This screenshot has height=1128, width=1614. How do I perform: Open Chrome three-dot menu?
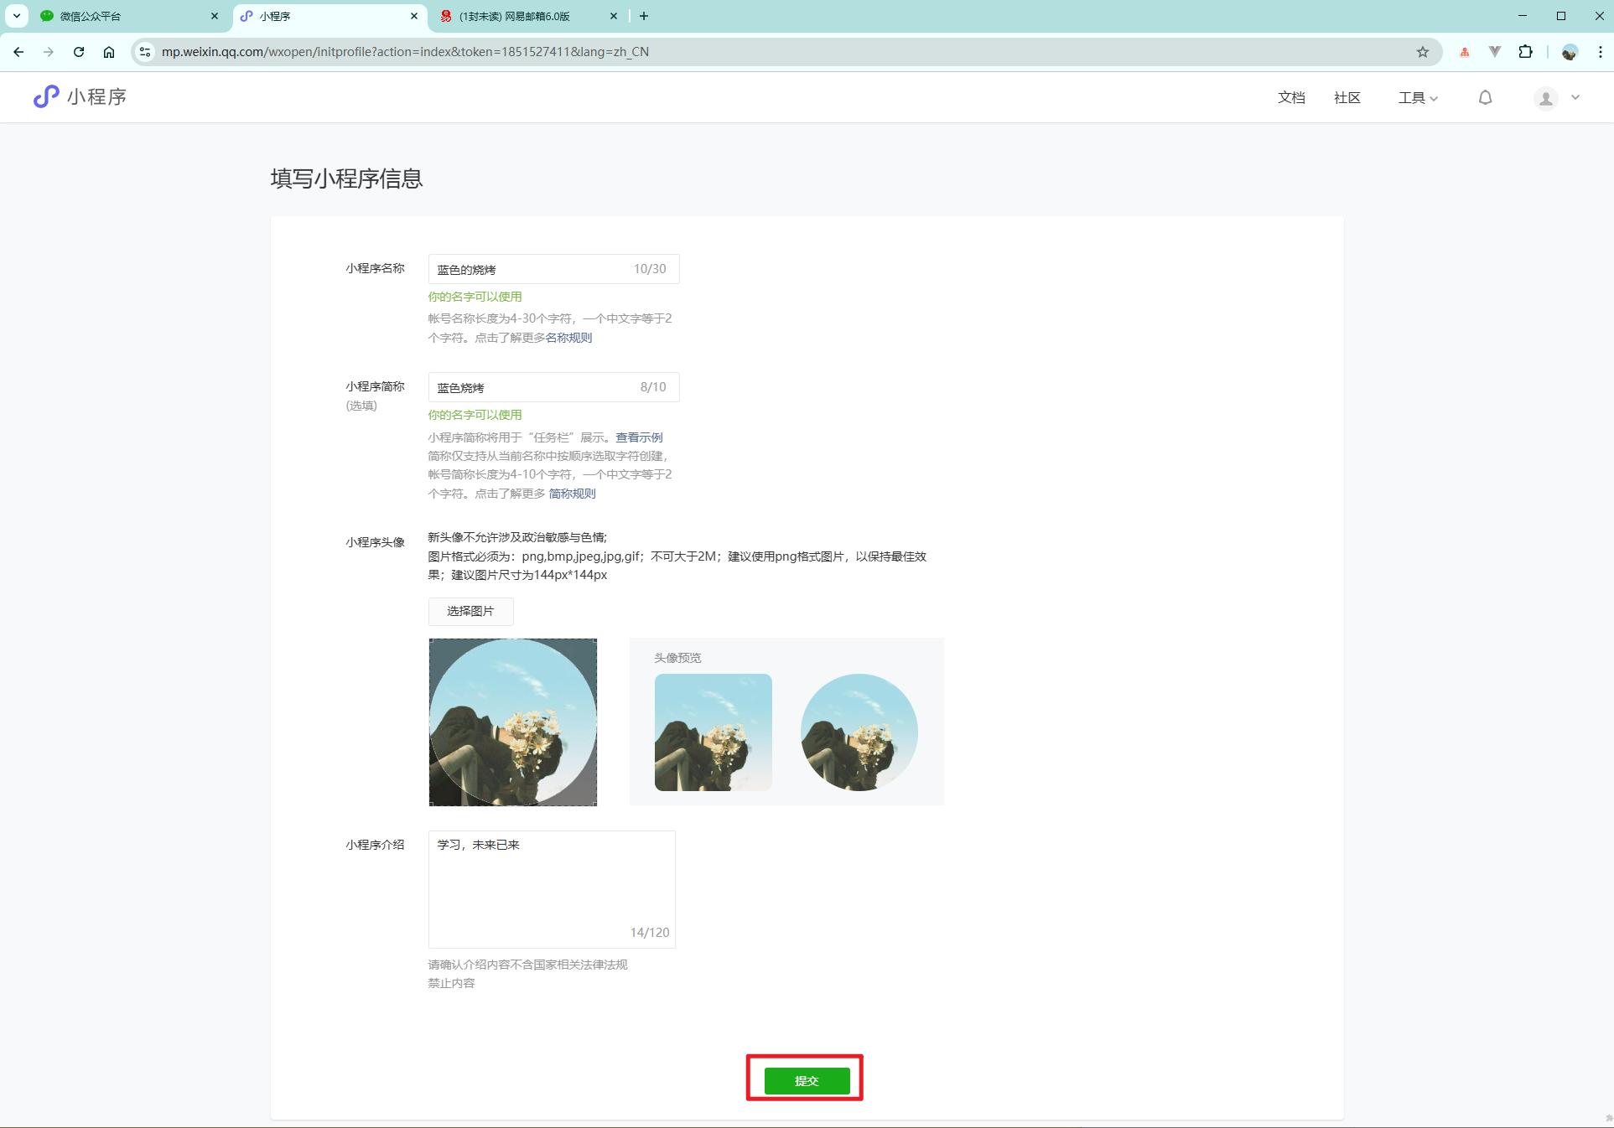1600,52
